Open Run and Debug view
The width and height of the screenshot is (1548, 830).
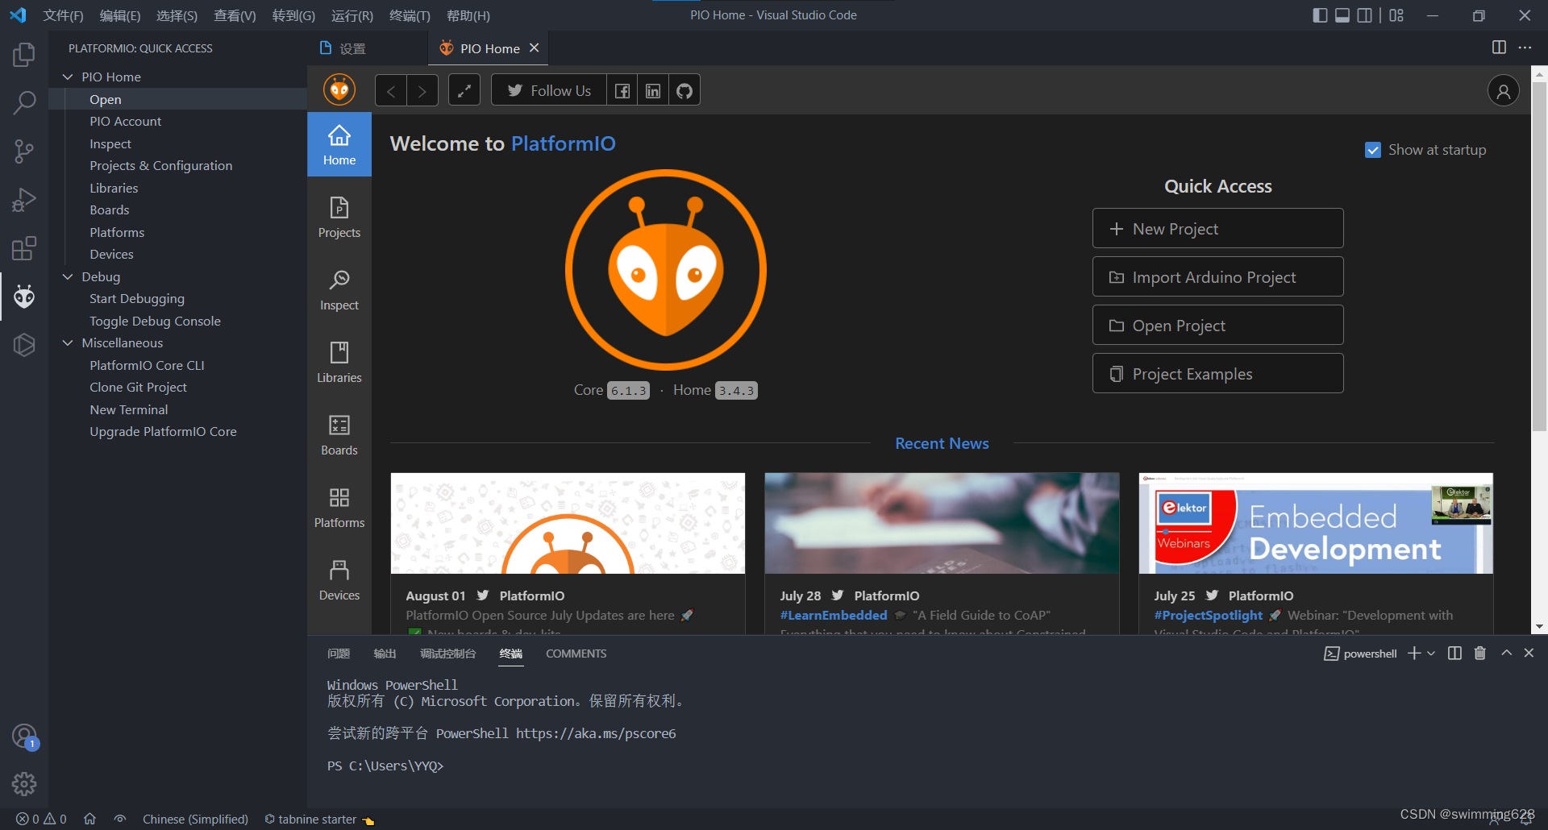point(24,199)
